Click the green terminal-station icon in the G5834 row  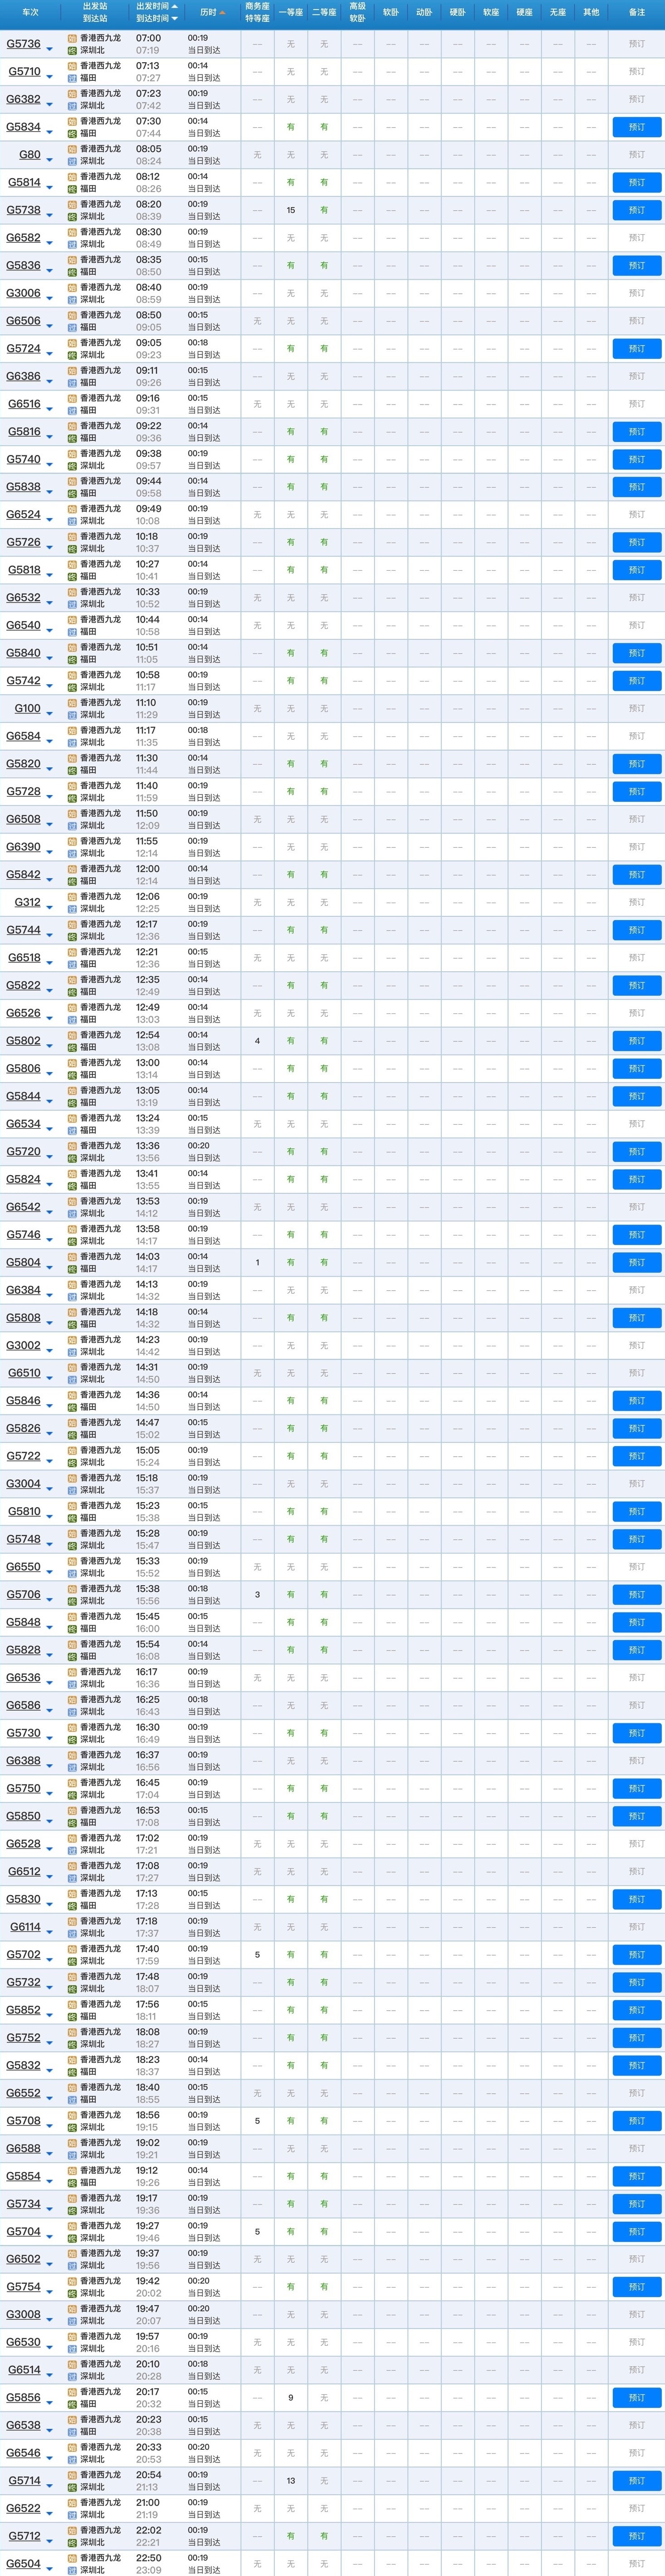[72, 133]
